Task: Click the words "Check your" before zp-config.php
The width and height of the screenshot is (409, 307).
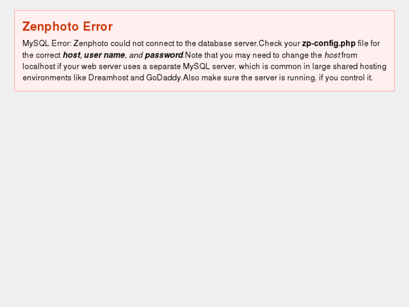Action: [x=279, y=43]
